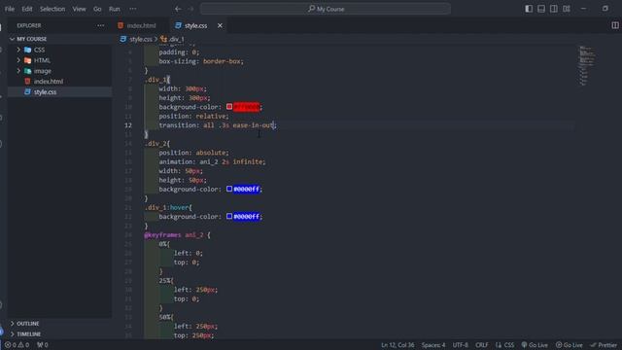Open blue swatch in .div_2 rule
Screen dimensions: 622x350
[x=229, y=189]
